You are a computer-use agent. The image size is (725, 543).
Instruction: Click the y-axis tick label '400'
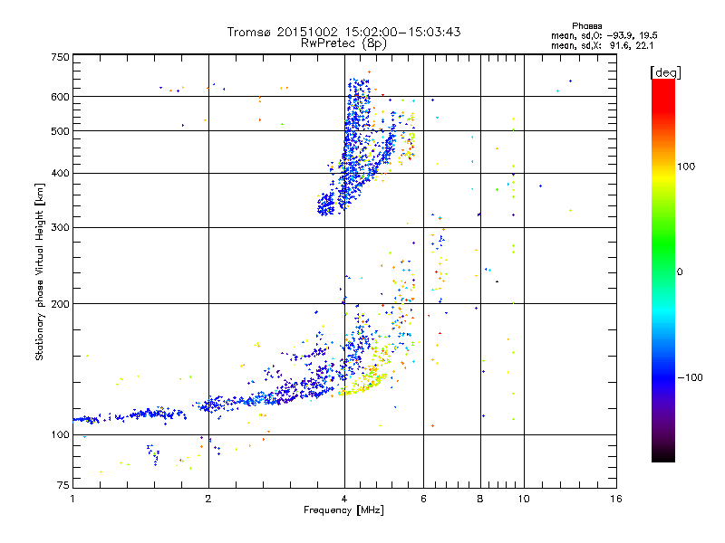click(60, 174)
